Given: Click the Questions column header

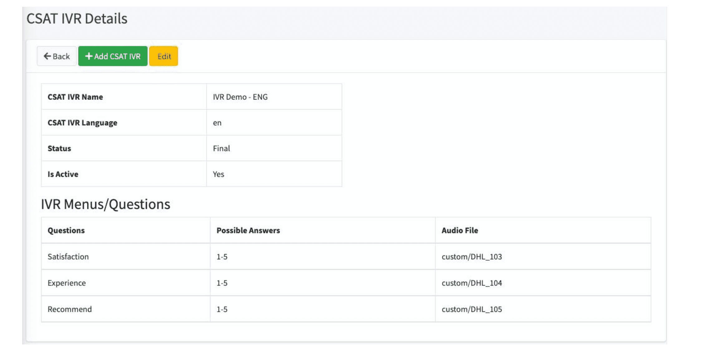Looking at the screenshot, I should 66,230.
